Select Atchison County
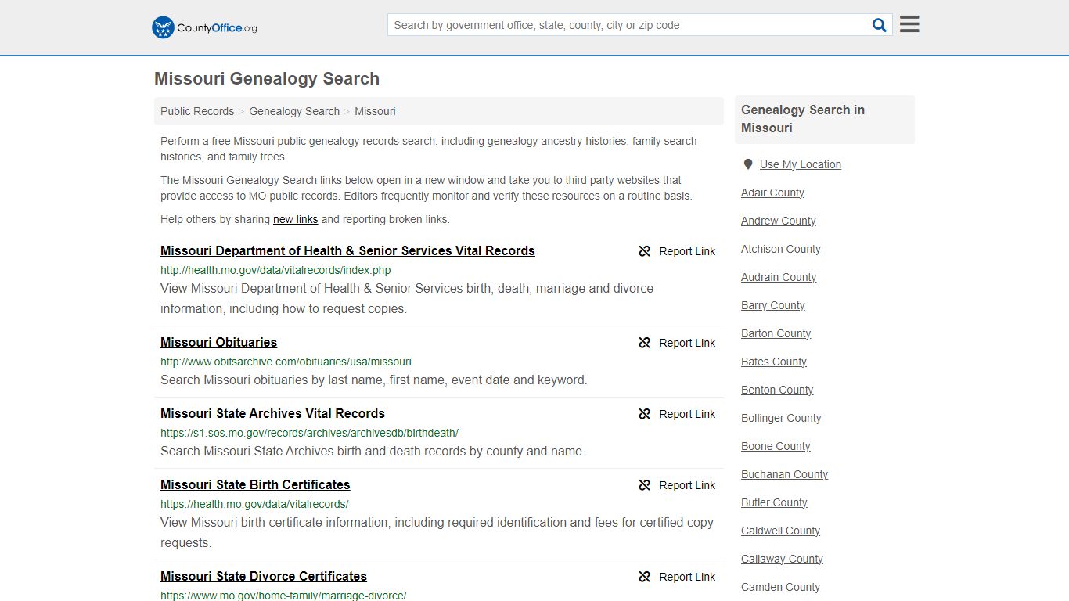Screen dimensions: 1069x601 point(780,249)
